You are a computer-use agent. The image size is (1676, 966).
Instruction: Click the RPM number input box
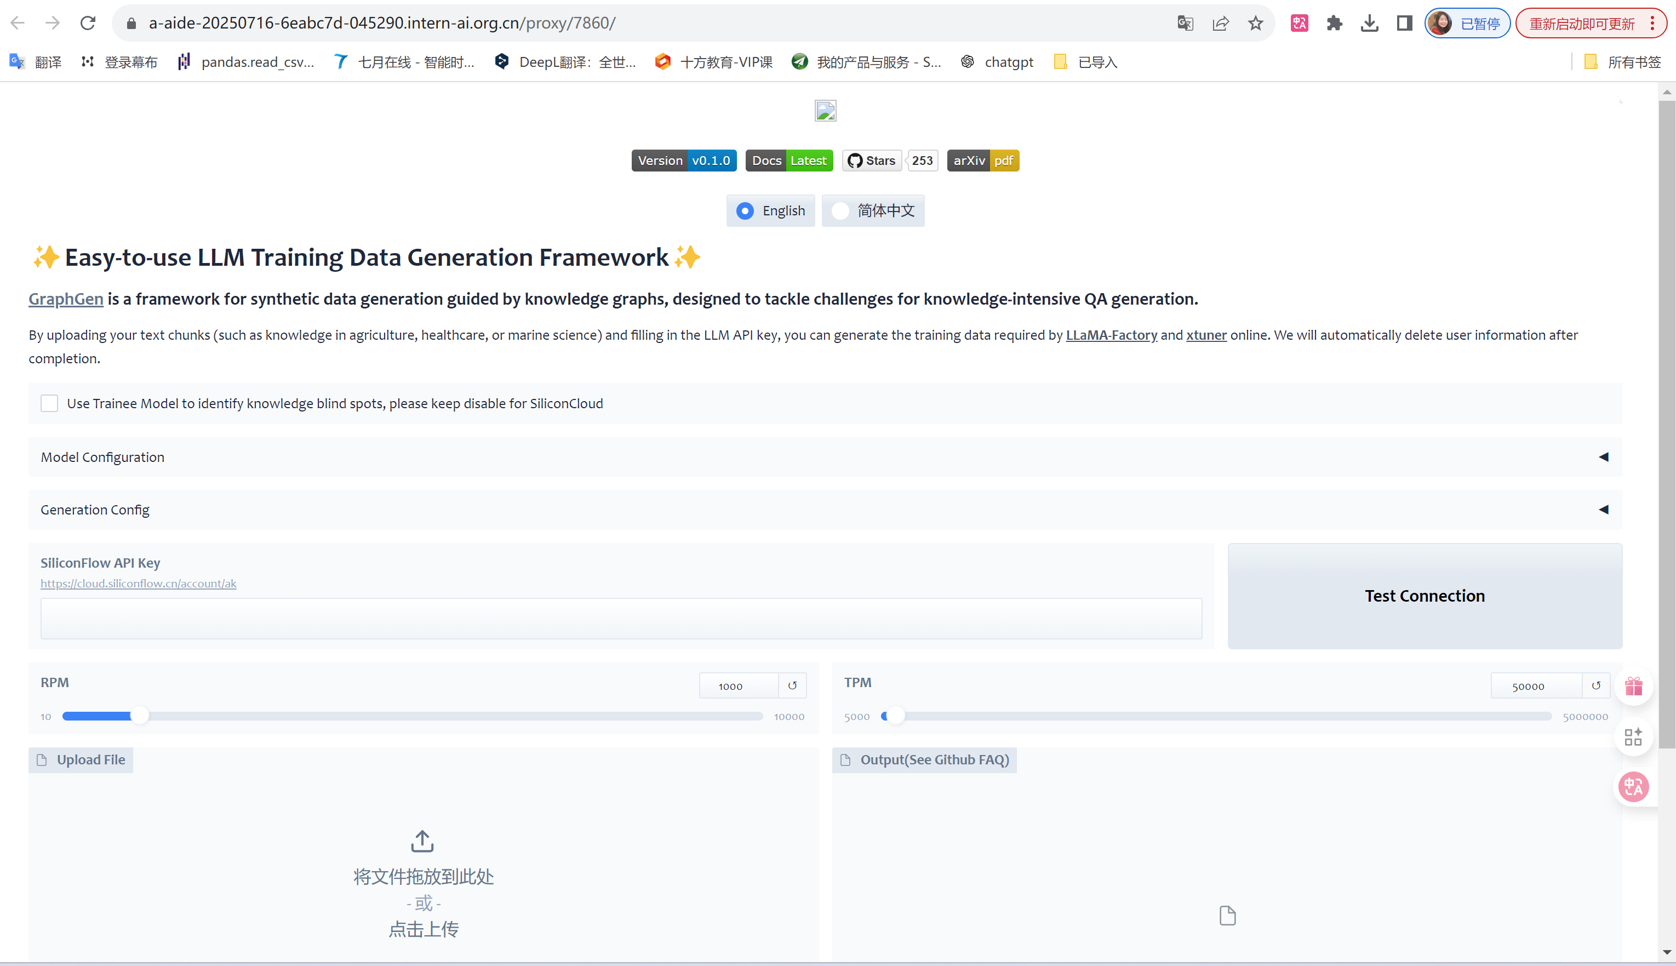(x=738, y=685)
